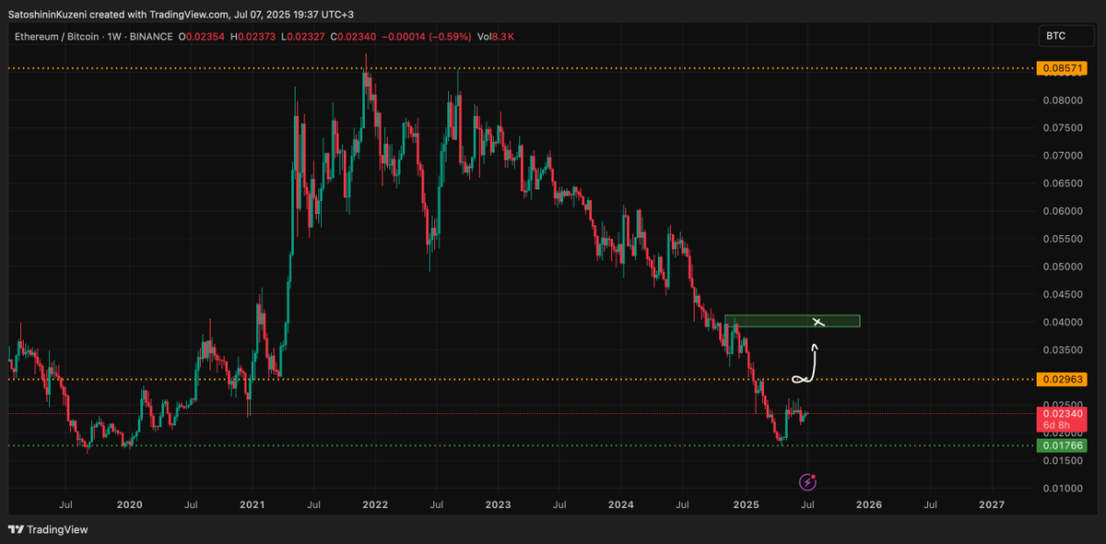Click the open value O0.02354
This screenshot has height=544, width=1106.
203,36
